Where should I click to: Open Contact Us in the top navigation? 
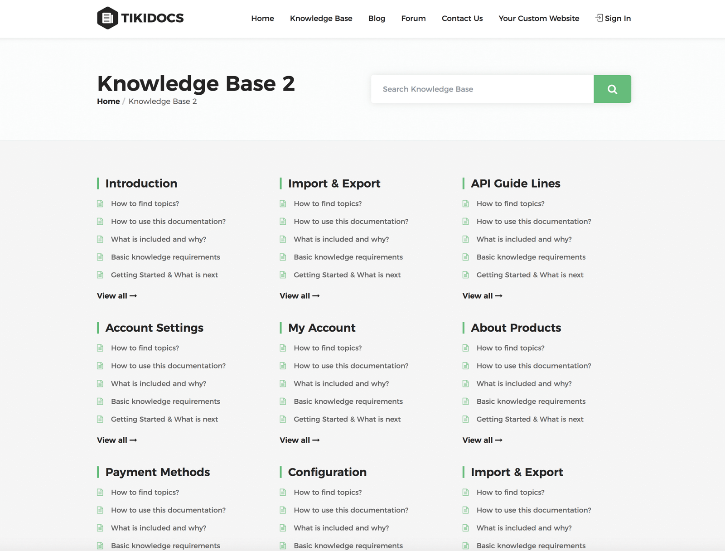(x=462, y=19)
